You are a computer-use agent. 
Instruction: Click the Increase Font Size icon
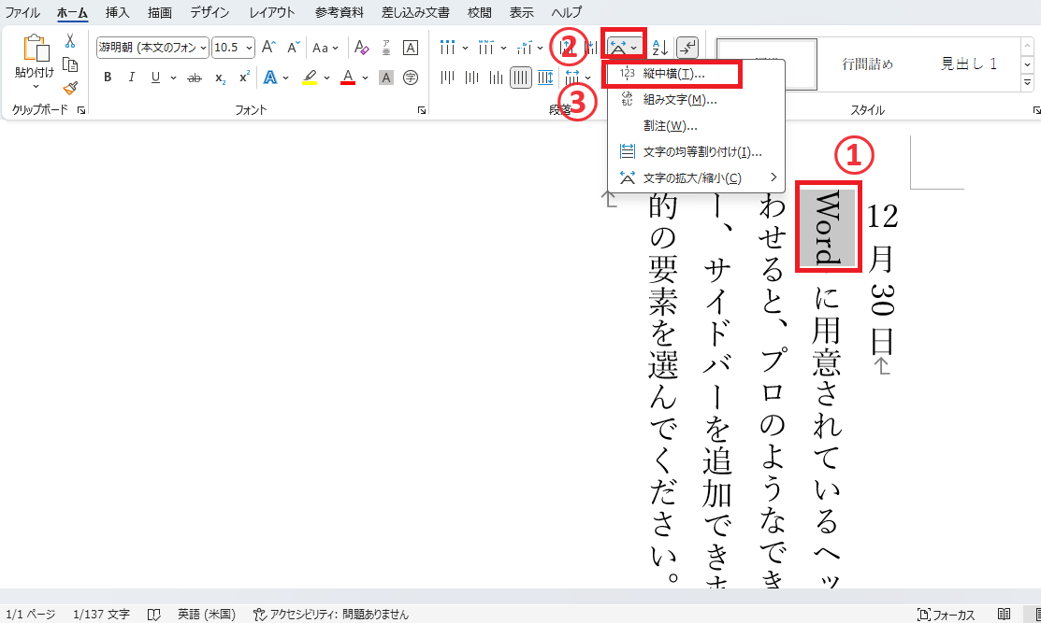(268, 48)
